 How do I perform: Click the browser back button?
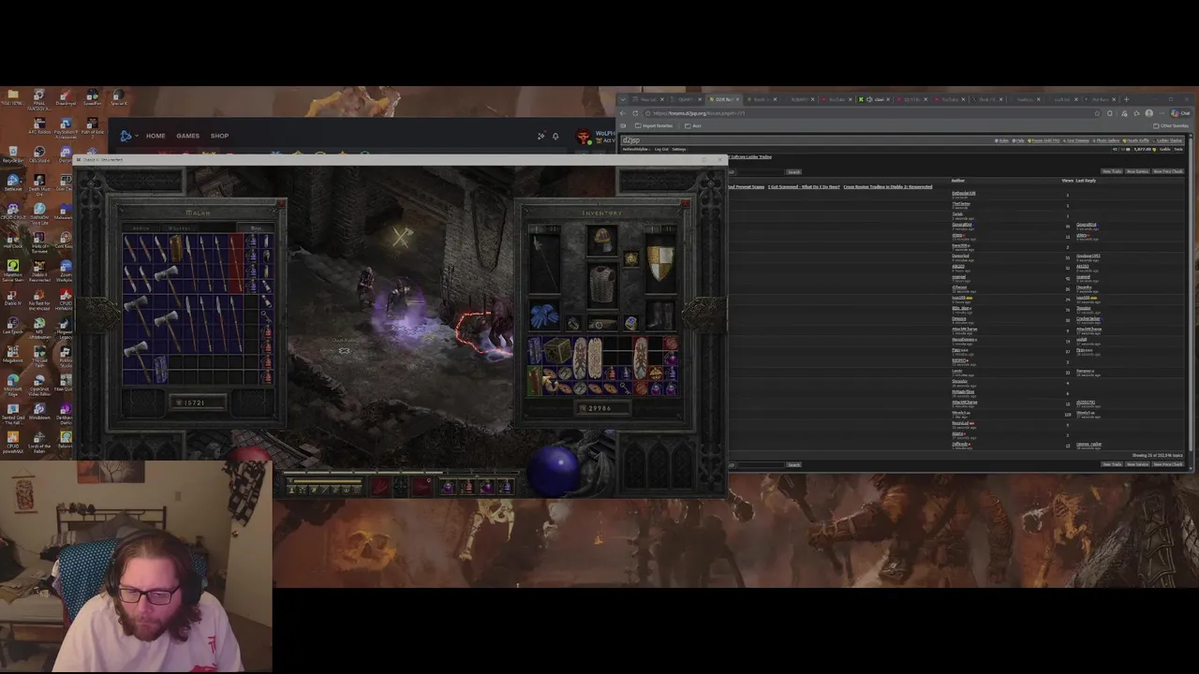[623, 113]
